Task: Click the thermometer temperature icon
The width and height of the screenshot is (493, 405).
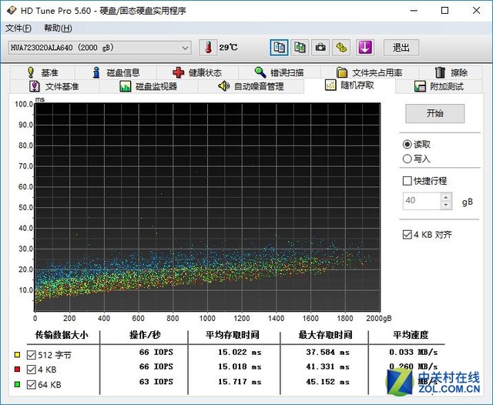Action: [x=208, y=48]
